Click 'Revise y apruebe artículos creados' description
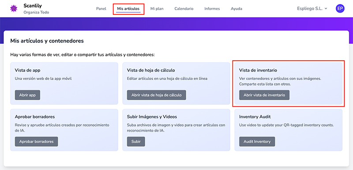This screenshot has width=353, height=170. (x=62, y=128)
